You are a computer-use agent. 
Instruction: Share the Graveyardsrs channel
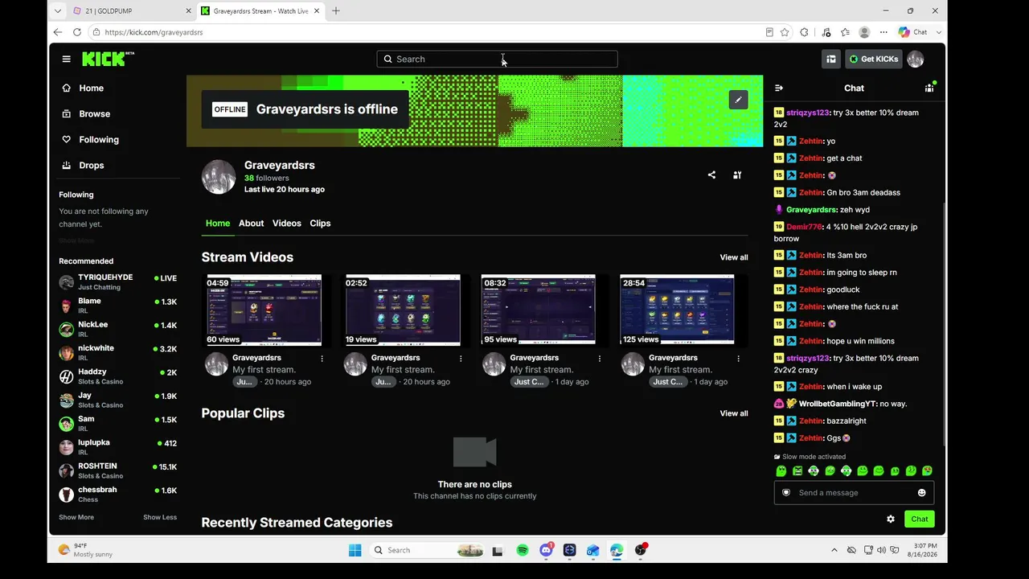[711, 175]
